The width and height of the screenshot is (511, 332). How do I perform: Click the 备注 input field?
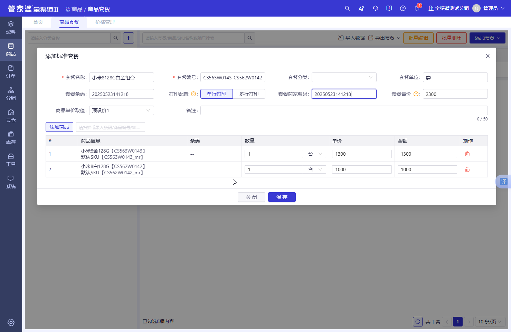[344, 110]
